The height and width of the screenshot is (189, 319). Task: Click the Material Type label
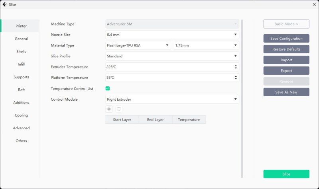tap(63, 45)
